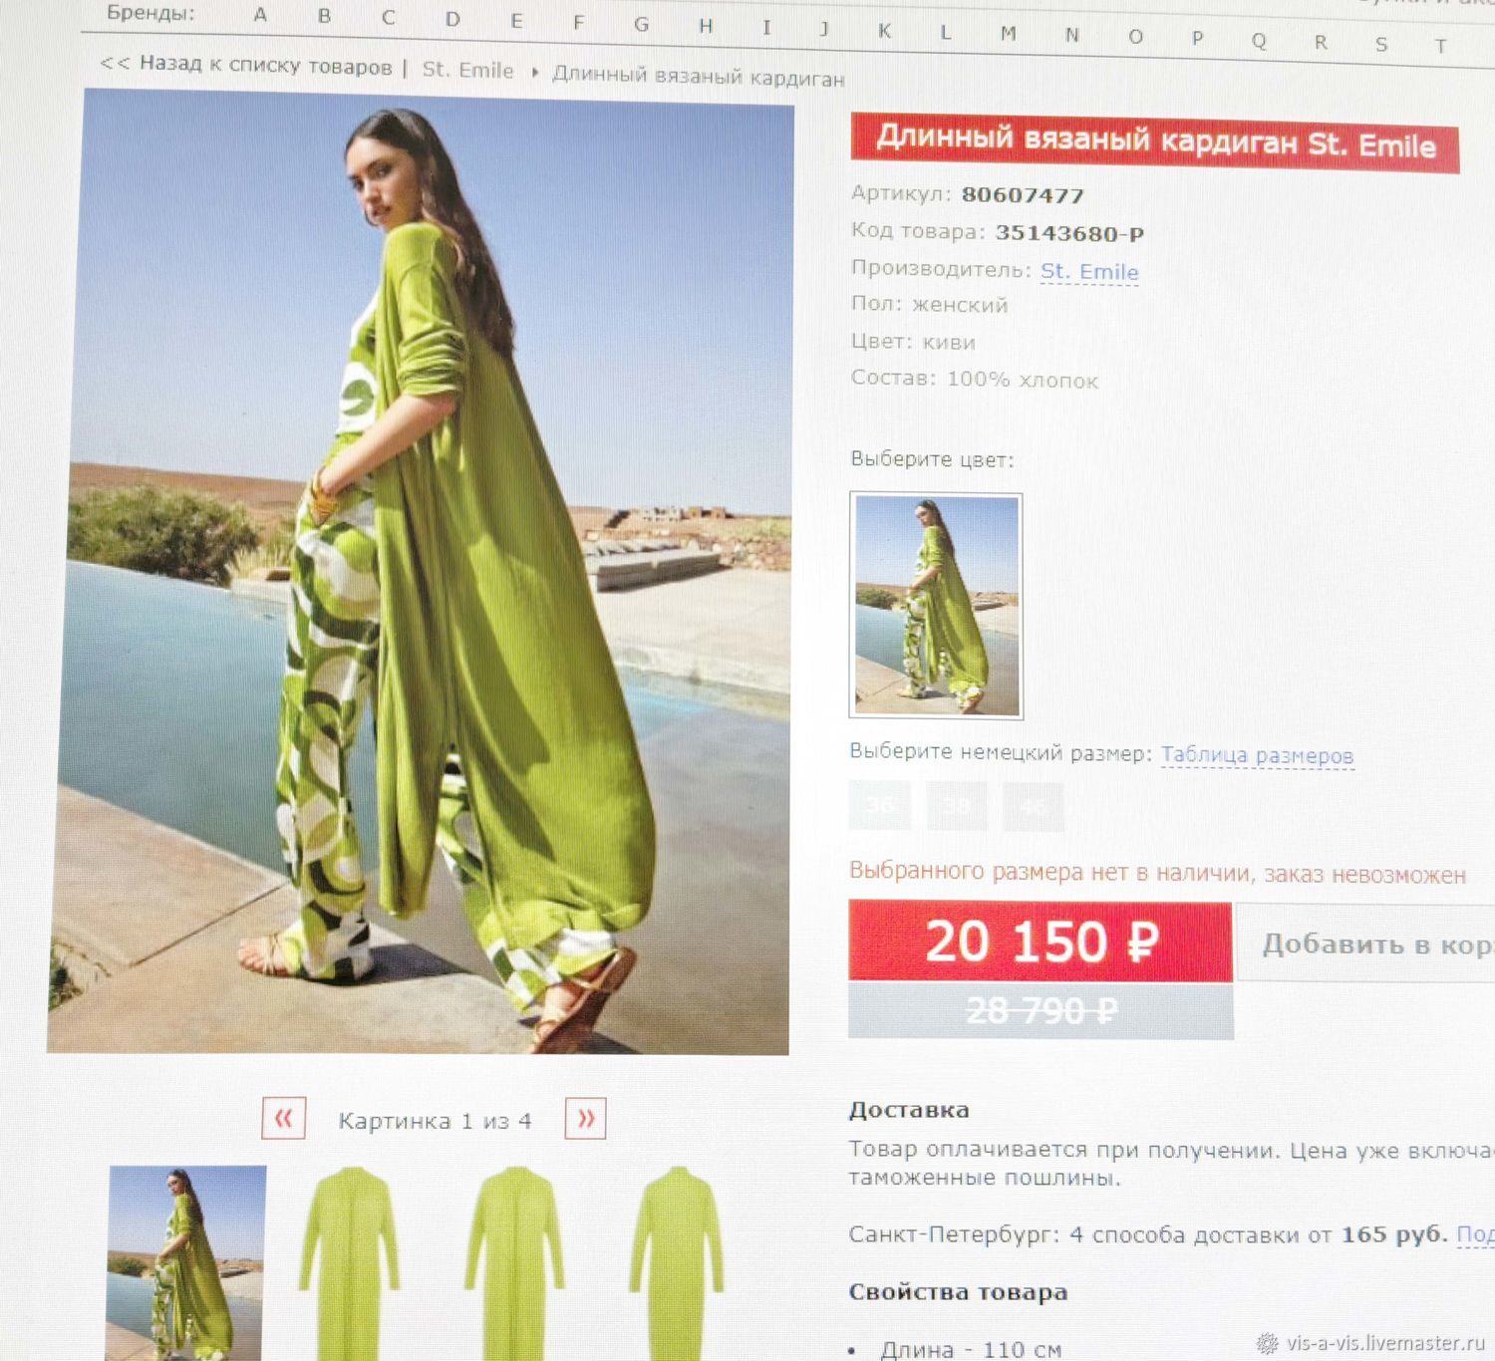Click 'Длинный вязаный кардиган' breadcrumb text
Screen dimensions: 1495x1361
pyautogui.click(x=699, y=76)
